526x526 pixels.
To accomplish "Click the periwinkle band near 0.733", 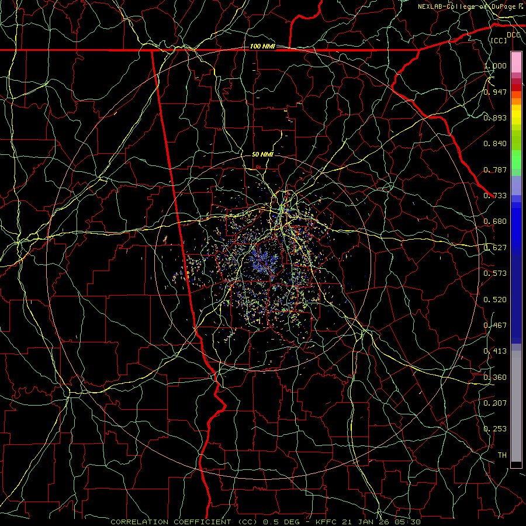I will pyautogui.click(x=516, y=185).
